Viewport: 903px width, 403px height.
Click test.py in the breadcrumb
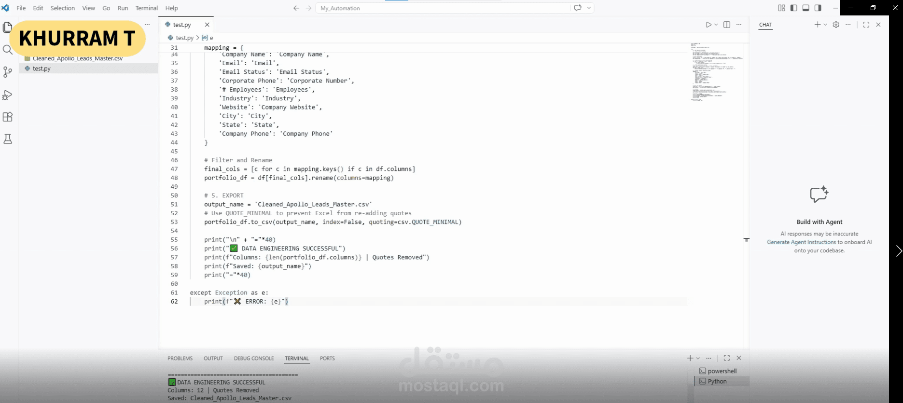pyautogui.click(x=184, y=38)
